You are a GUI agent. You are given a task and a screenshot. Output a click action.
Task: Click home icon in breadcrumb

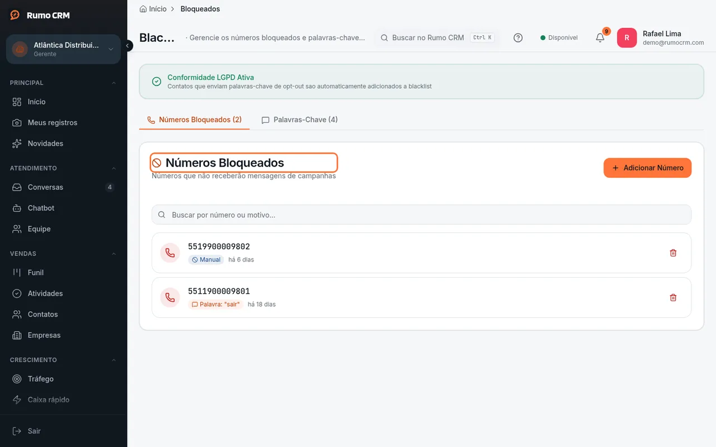[x=143, y=9]
